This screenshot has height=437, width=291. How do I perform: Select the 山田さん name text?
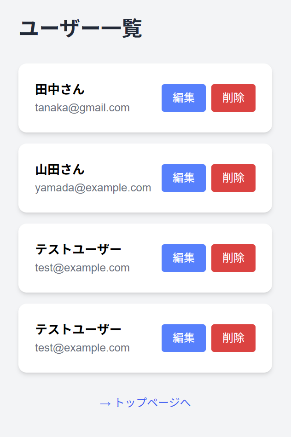(60, 170)
